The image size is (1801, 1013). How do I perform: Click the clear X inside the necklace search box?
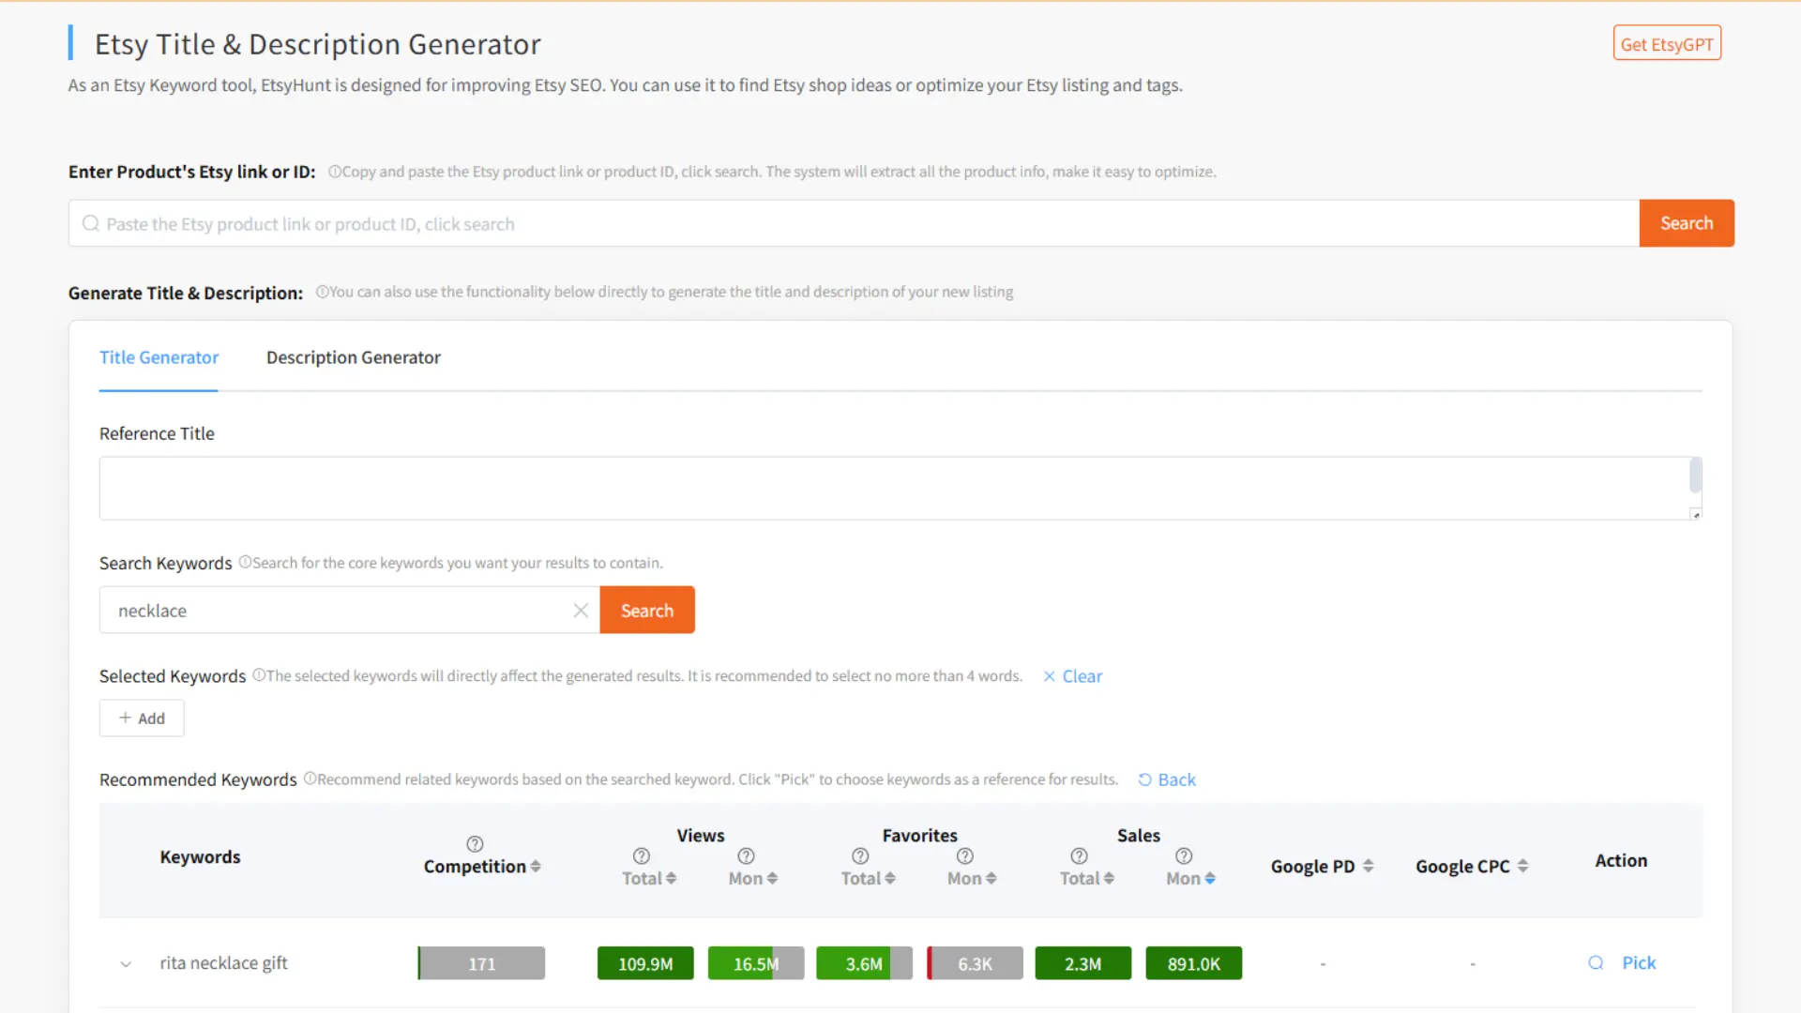(x=580, y=610)
